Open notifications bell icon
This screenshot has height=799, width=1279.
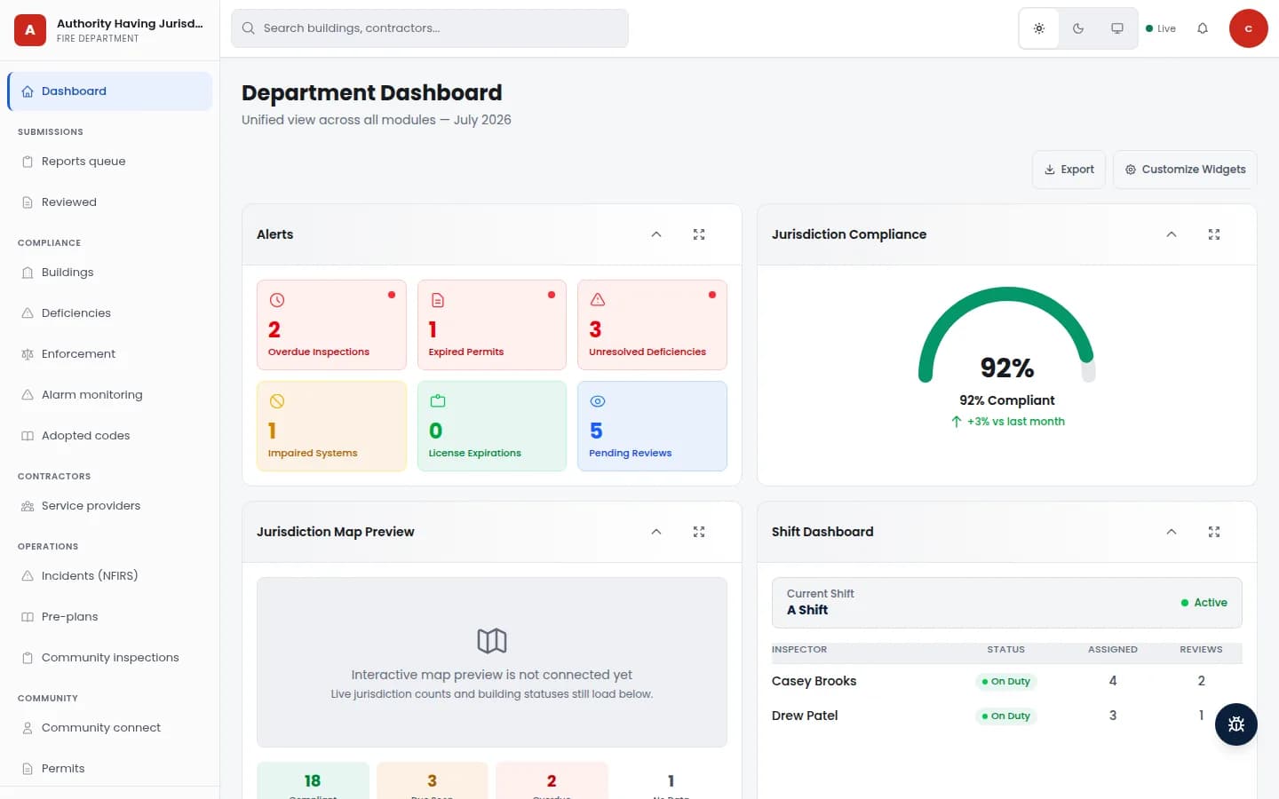coord(1203,28)
